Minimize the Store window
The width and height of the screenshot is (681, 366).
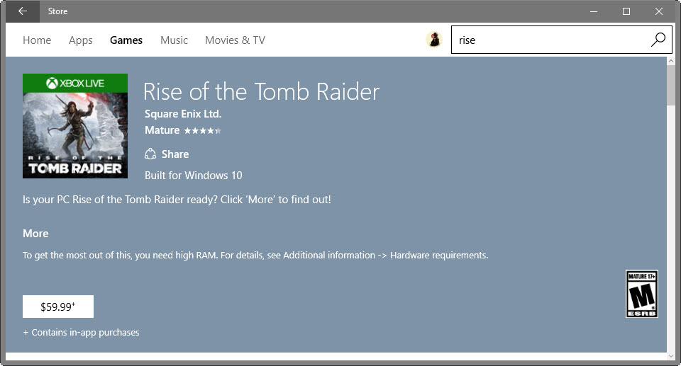594,11
